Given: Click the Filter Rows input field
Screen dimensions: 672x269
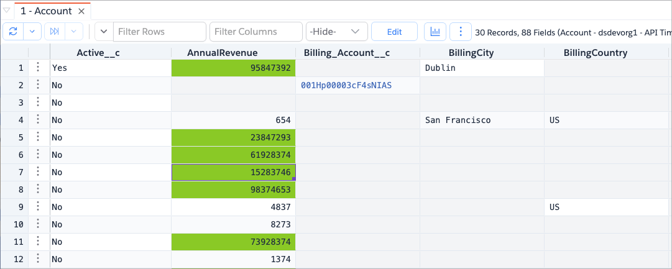Looking at the screenshot, I should [159, 32].
